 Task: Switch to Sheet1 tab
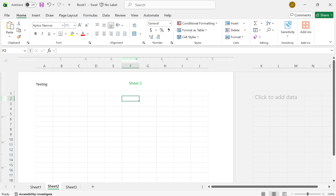click(x=35, y=187)
